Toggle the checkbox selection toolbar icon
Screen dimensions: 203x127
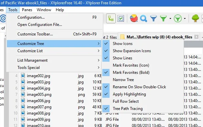click(121, 18)
